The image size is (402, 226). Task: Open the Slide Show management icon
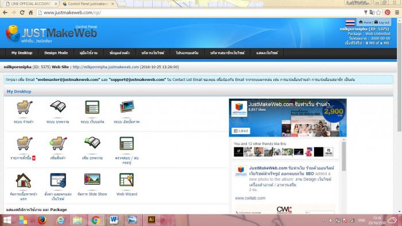pyautogui.click(x=92, y=179)
